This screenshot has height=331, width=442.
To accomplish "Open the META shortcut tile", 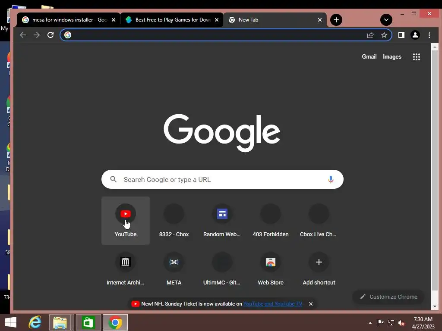I will pyautogui.click(x=174, y=269).
